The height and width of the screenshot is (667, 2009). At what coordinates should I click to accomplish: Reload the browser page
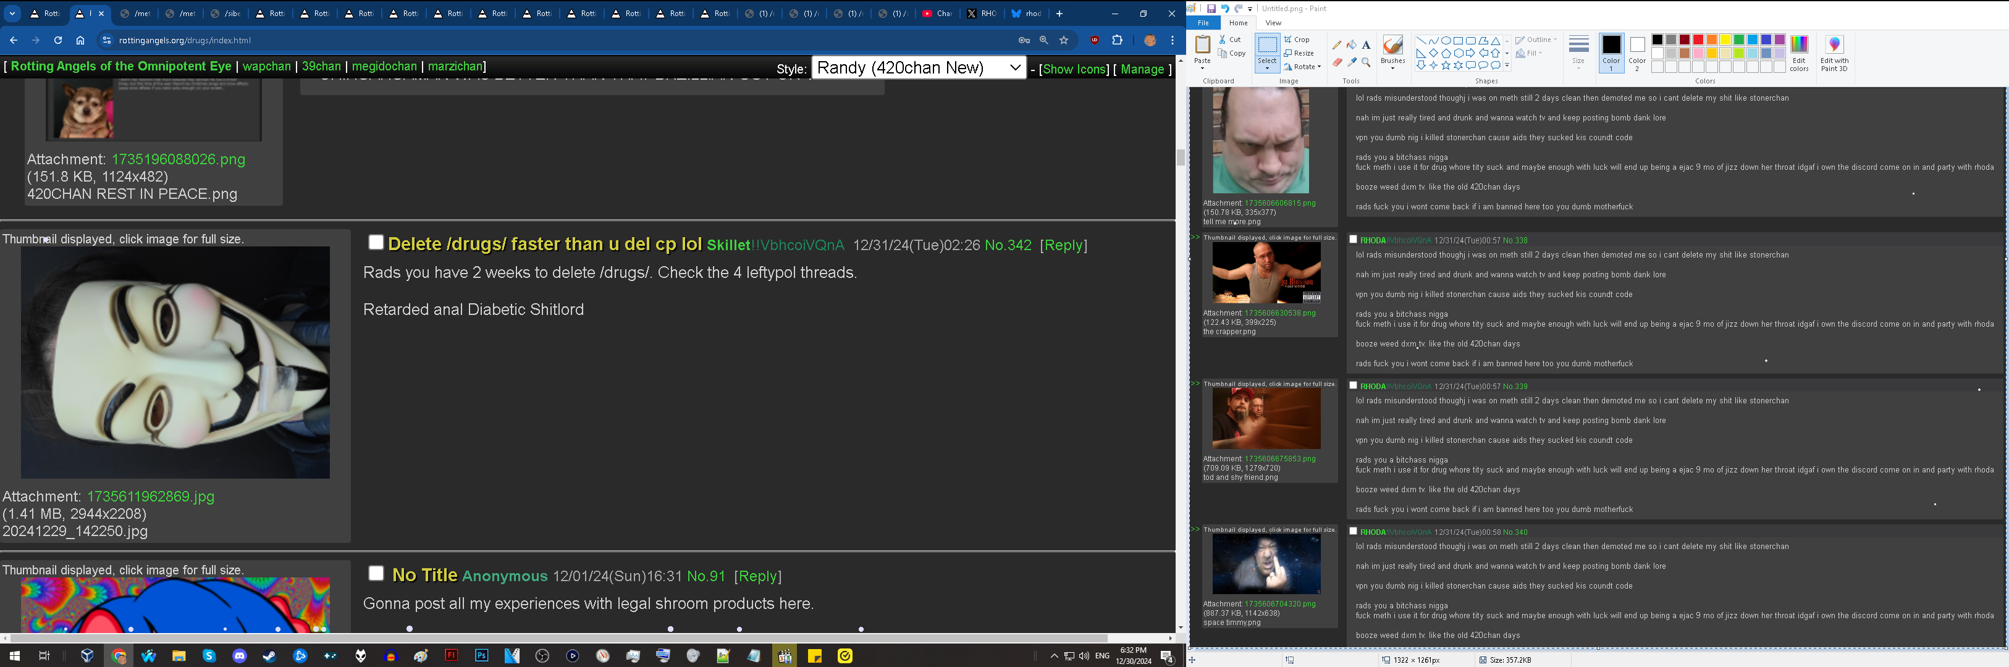(57, 40)
